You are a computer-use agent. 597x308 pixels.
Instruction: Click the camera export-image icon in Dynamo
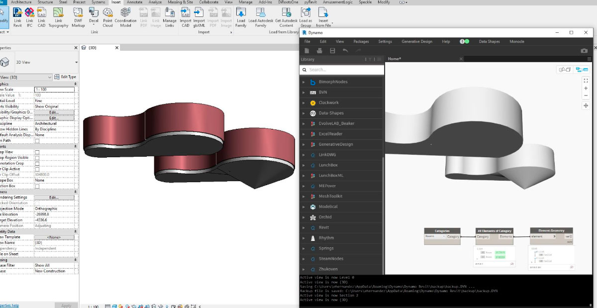(585, 51)
